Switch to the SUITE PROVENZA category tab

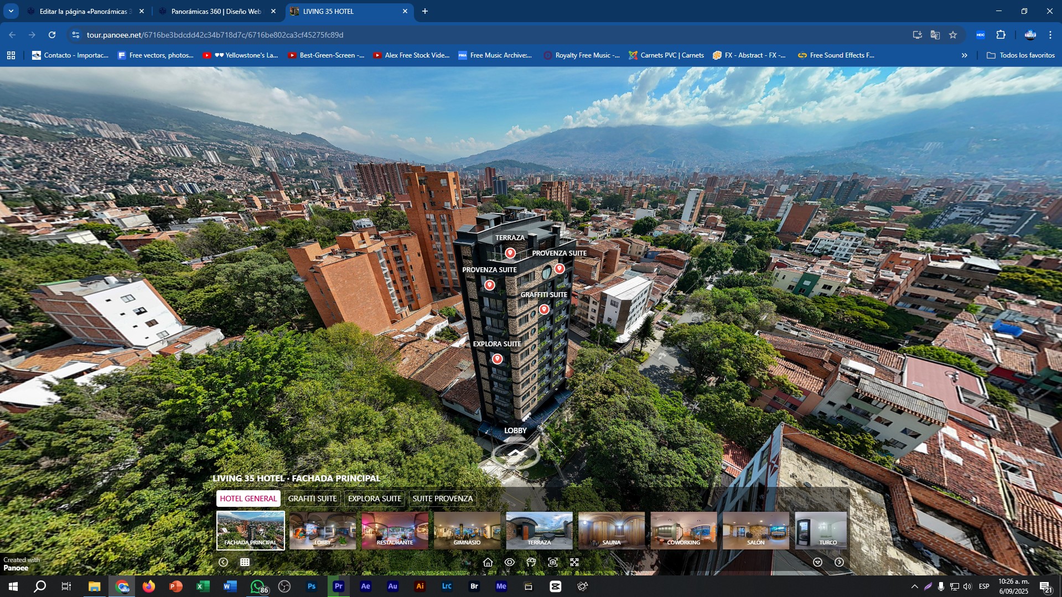pyautogui.click(x=442, y=499)
